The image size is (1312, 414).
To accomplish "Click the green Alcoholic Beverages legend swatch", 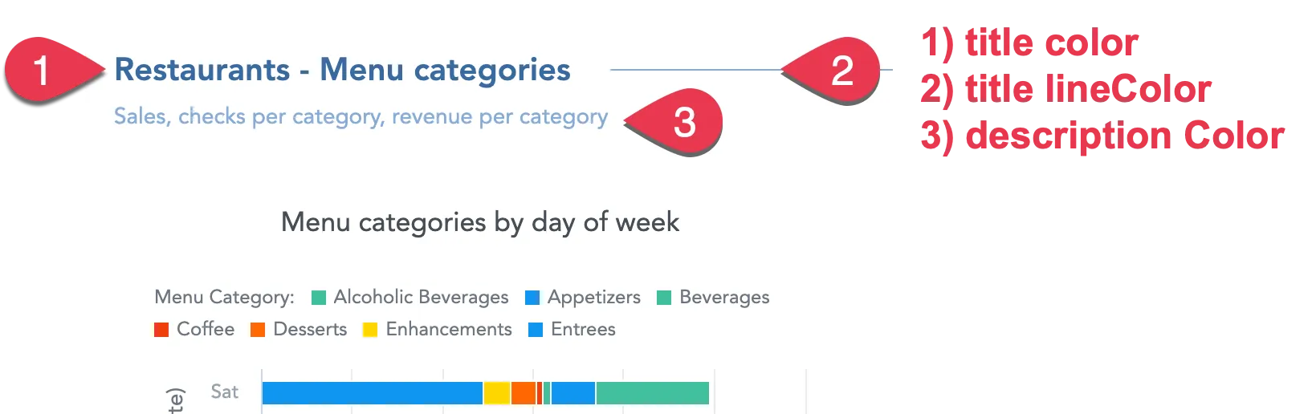I will pos(319,298).
